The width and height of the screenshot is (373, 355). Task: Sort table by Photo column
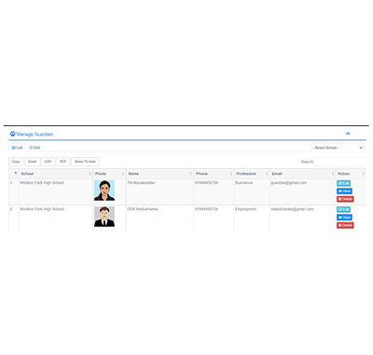click(x=109, y=174)
